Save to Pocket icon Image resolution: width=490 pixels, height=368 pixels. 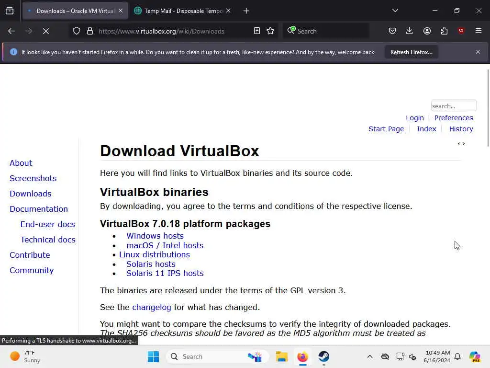point(392,31)
